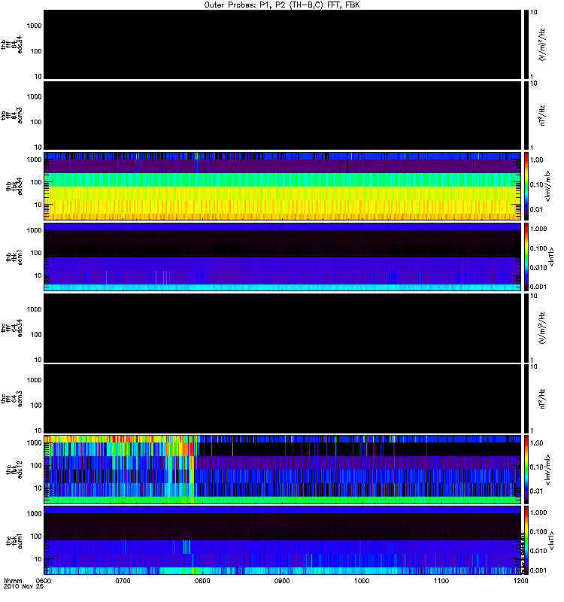Screen dimensions: 564x602
Task: Click the rainbow color bar of thc fbk edc12
Action: click(x=526, y=470)
